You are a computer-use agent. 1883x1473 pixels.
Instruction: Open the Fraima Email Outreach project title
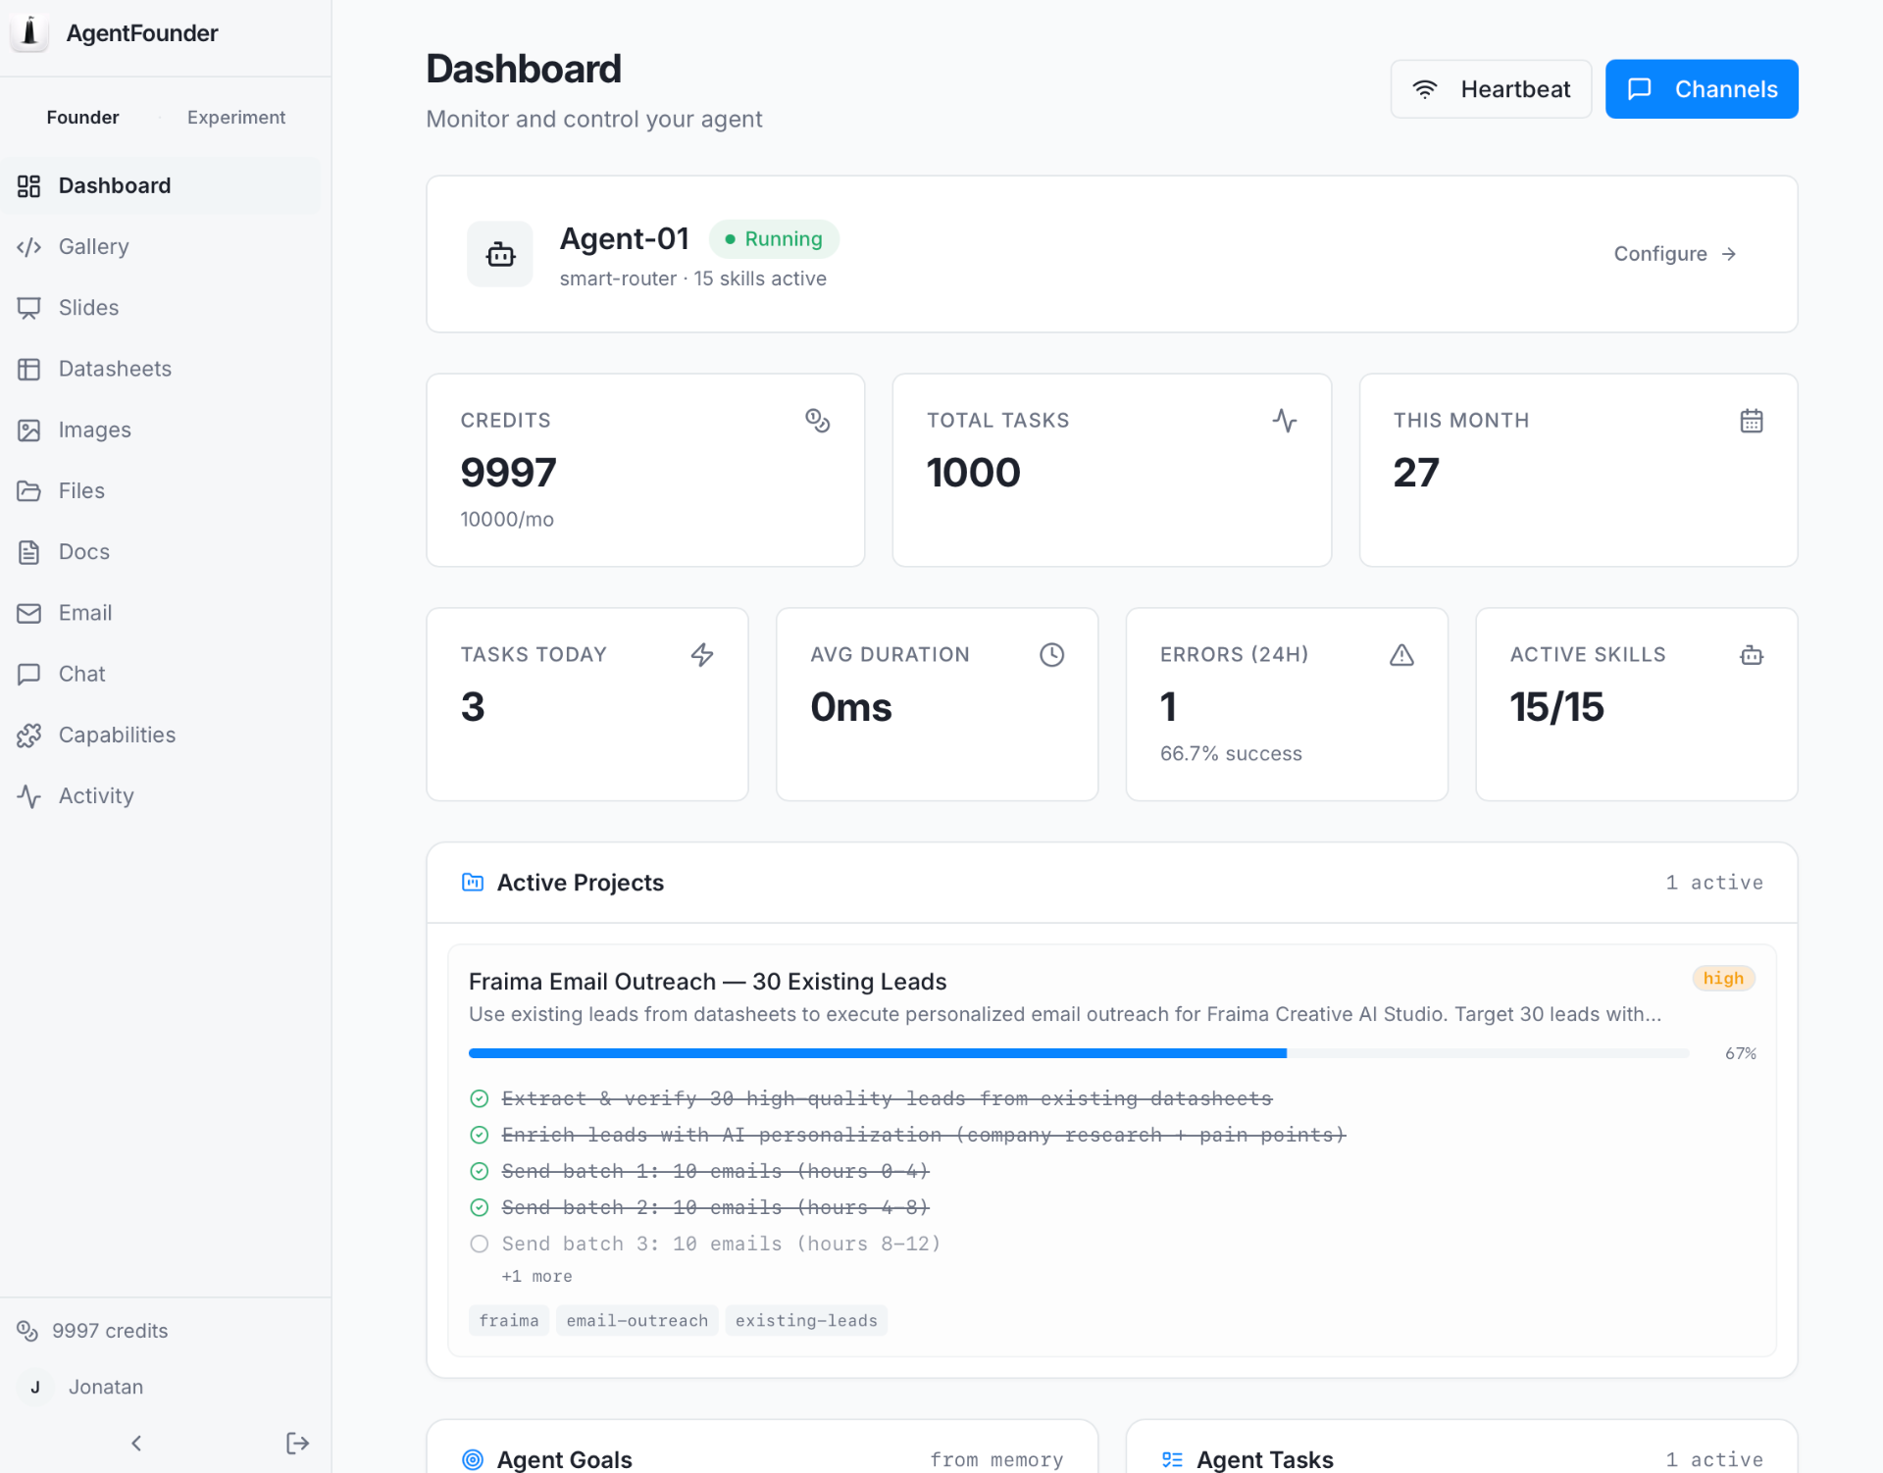707,982
